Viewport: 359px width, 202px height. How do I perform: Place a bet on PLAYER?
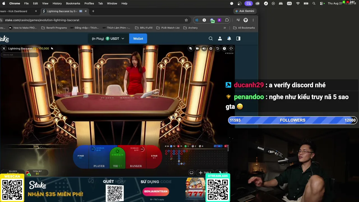[x=99, y=157]
